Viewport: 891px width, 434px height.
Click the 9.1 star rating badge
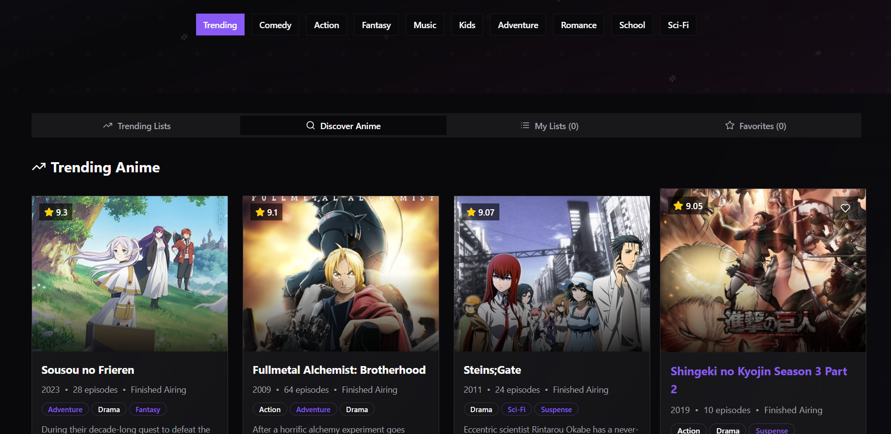[x=266, y=212]
